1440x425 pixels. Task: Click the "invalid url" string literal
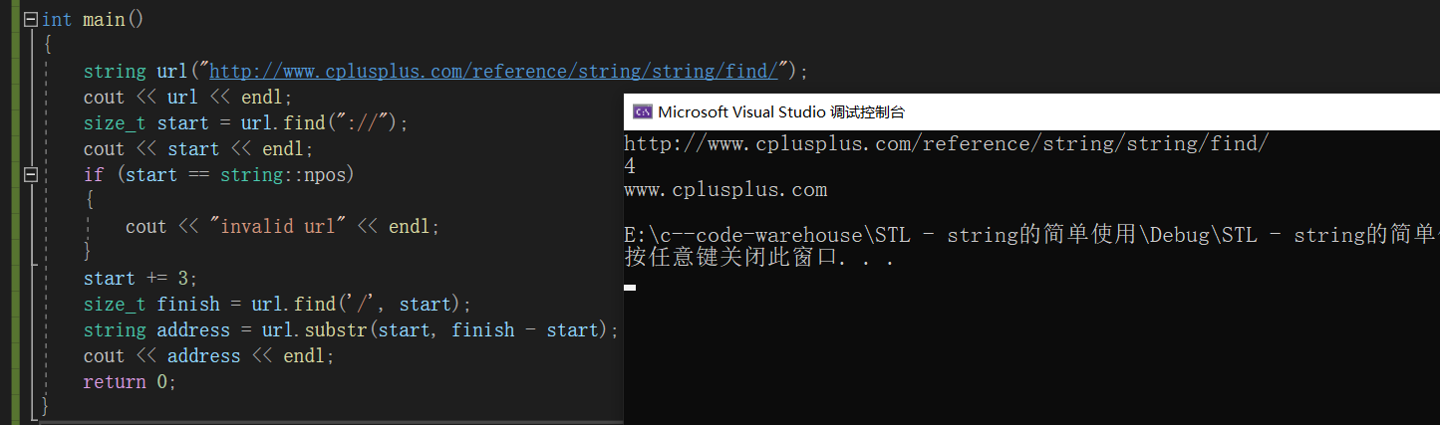[x=277, y=227]
